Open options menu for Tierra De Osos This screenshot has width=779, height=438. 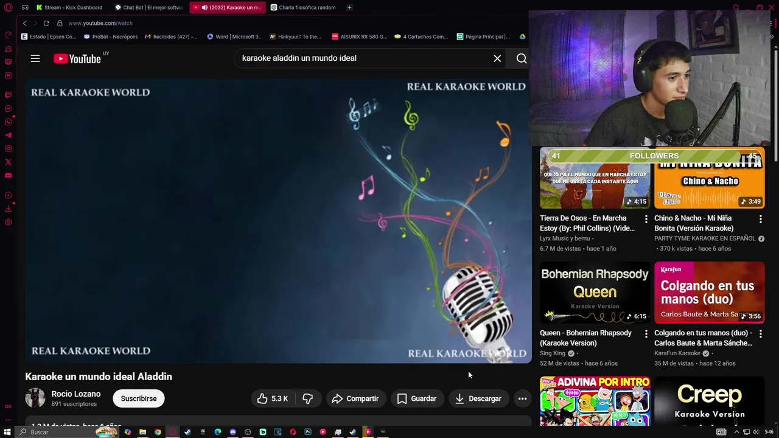[646, 218]
